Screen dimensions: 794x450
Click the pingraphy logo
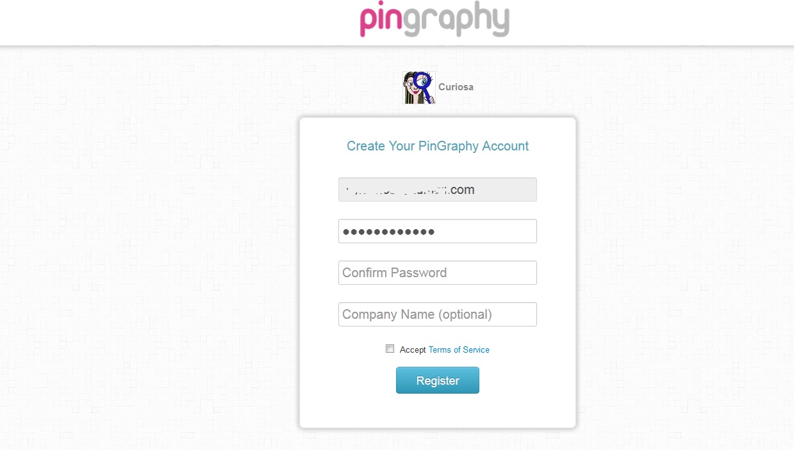(433, 20)
